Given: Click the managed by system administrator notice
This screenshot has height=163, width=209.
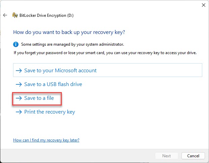Looking at the screenshot, I should point(73,44).
